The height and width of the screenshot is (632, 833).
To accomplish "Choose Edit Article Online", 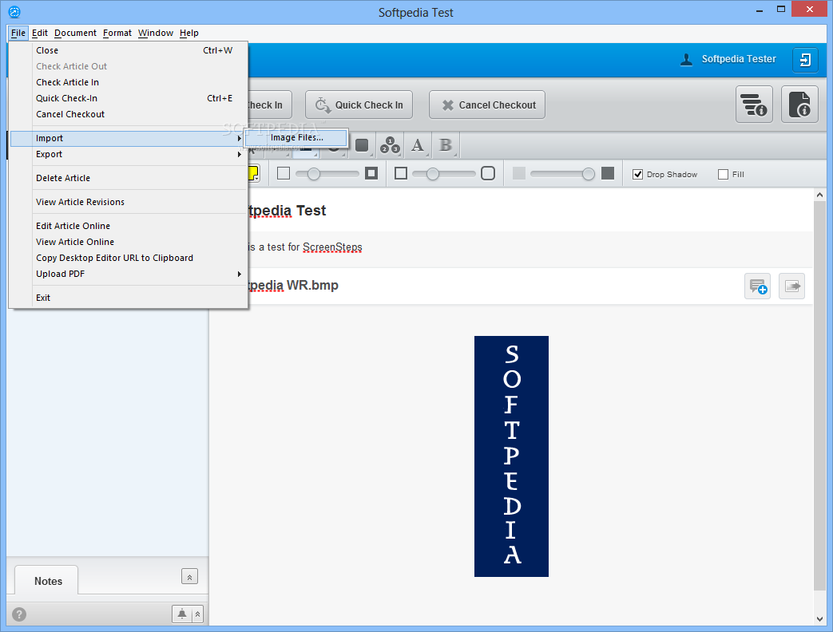I will pos(129,226).
